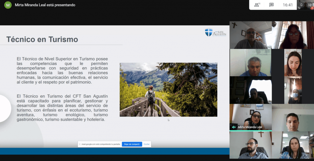Select the tile with a woman in red curtains room
The height and width of the screenshot is (161, 314).
coord(293,35)
